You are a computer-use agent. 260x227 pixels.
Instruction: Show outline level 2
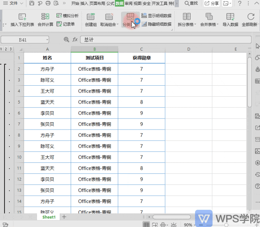pyautogui.click(x=6, y=49)
